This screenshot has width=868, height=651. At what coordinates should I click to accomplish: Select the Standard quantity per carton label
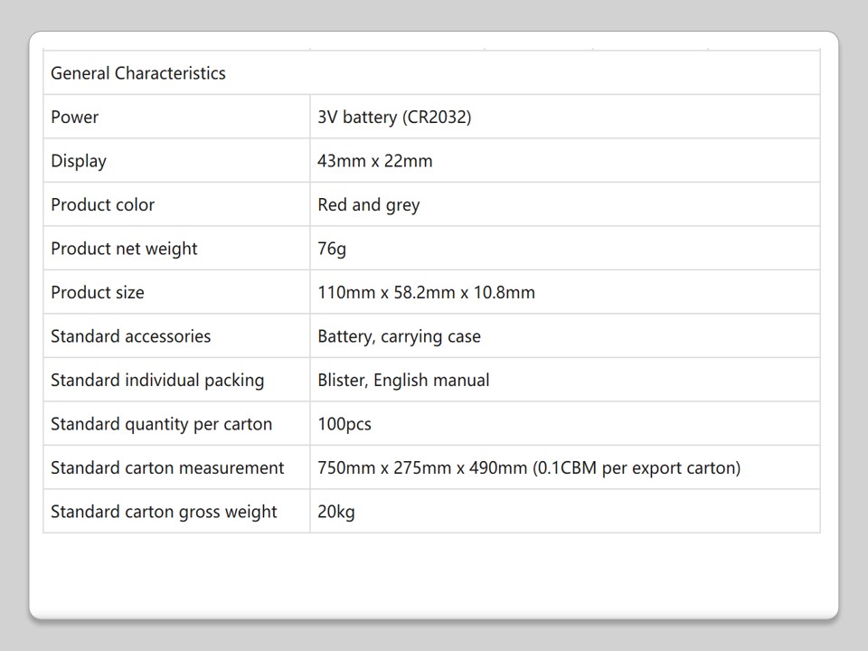pyautogui.click(x=161, y=424)
